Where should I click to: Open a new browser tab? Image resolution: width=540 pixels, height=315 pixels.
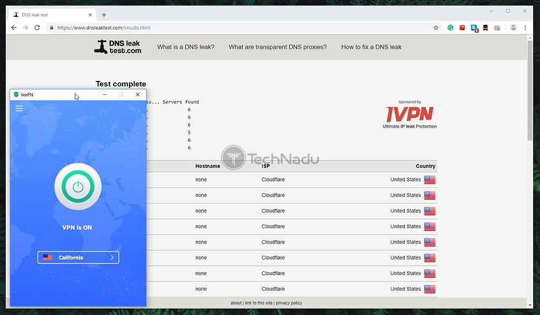click(104, 15)
